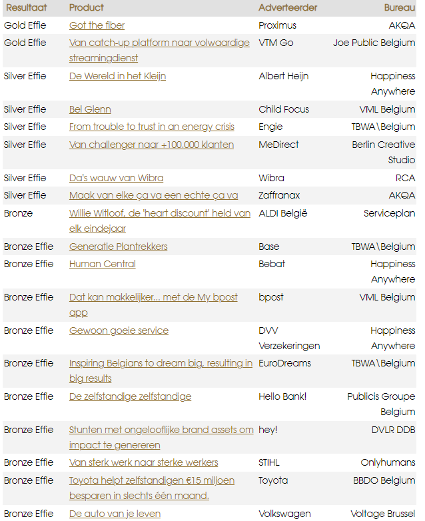Click the 'Gewoon goeie service' link

pyautogui.click(x=119, y=330)
